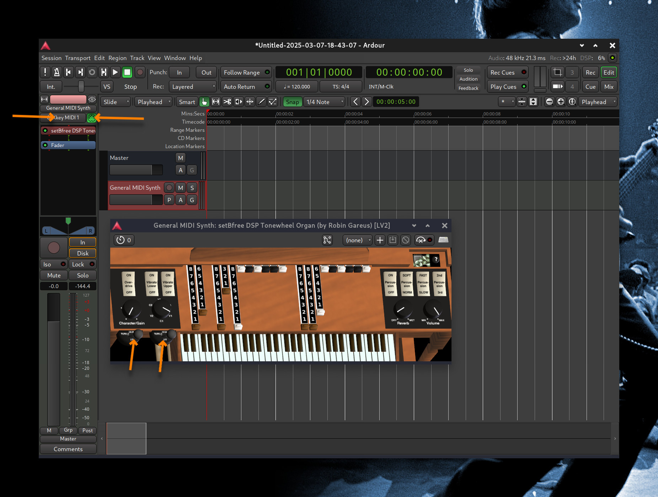The image size is (658, 497).
Task: Show virtual keyboard icon in plugin window
Action: coord(443,240)
